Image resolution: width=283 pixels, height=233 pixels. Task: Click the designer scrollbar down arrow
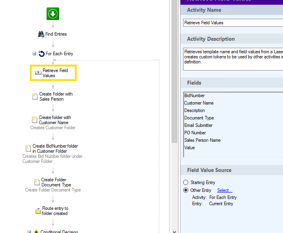pyautogui.click(x=175, y=230)
